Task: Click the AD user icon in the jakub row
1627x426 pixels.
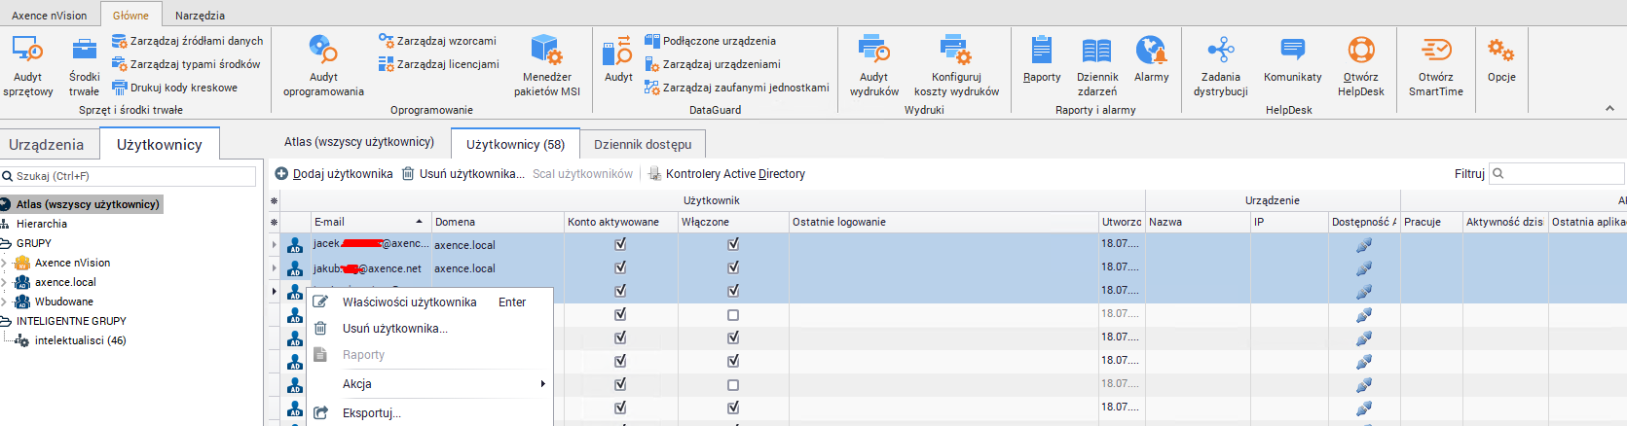Action: (x=295, y=268)
